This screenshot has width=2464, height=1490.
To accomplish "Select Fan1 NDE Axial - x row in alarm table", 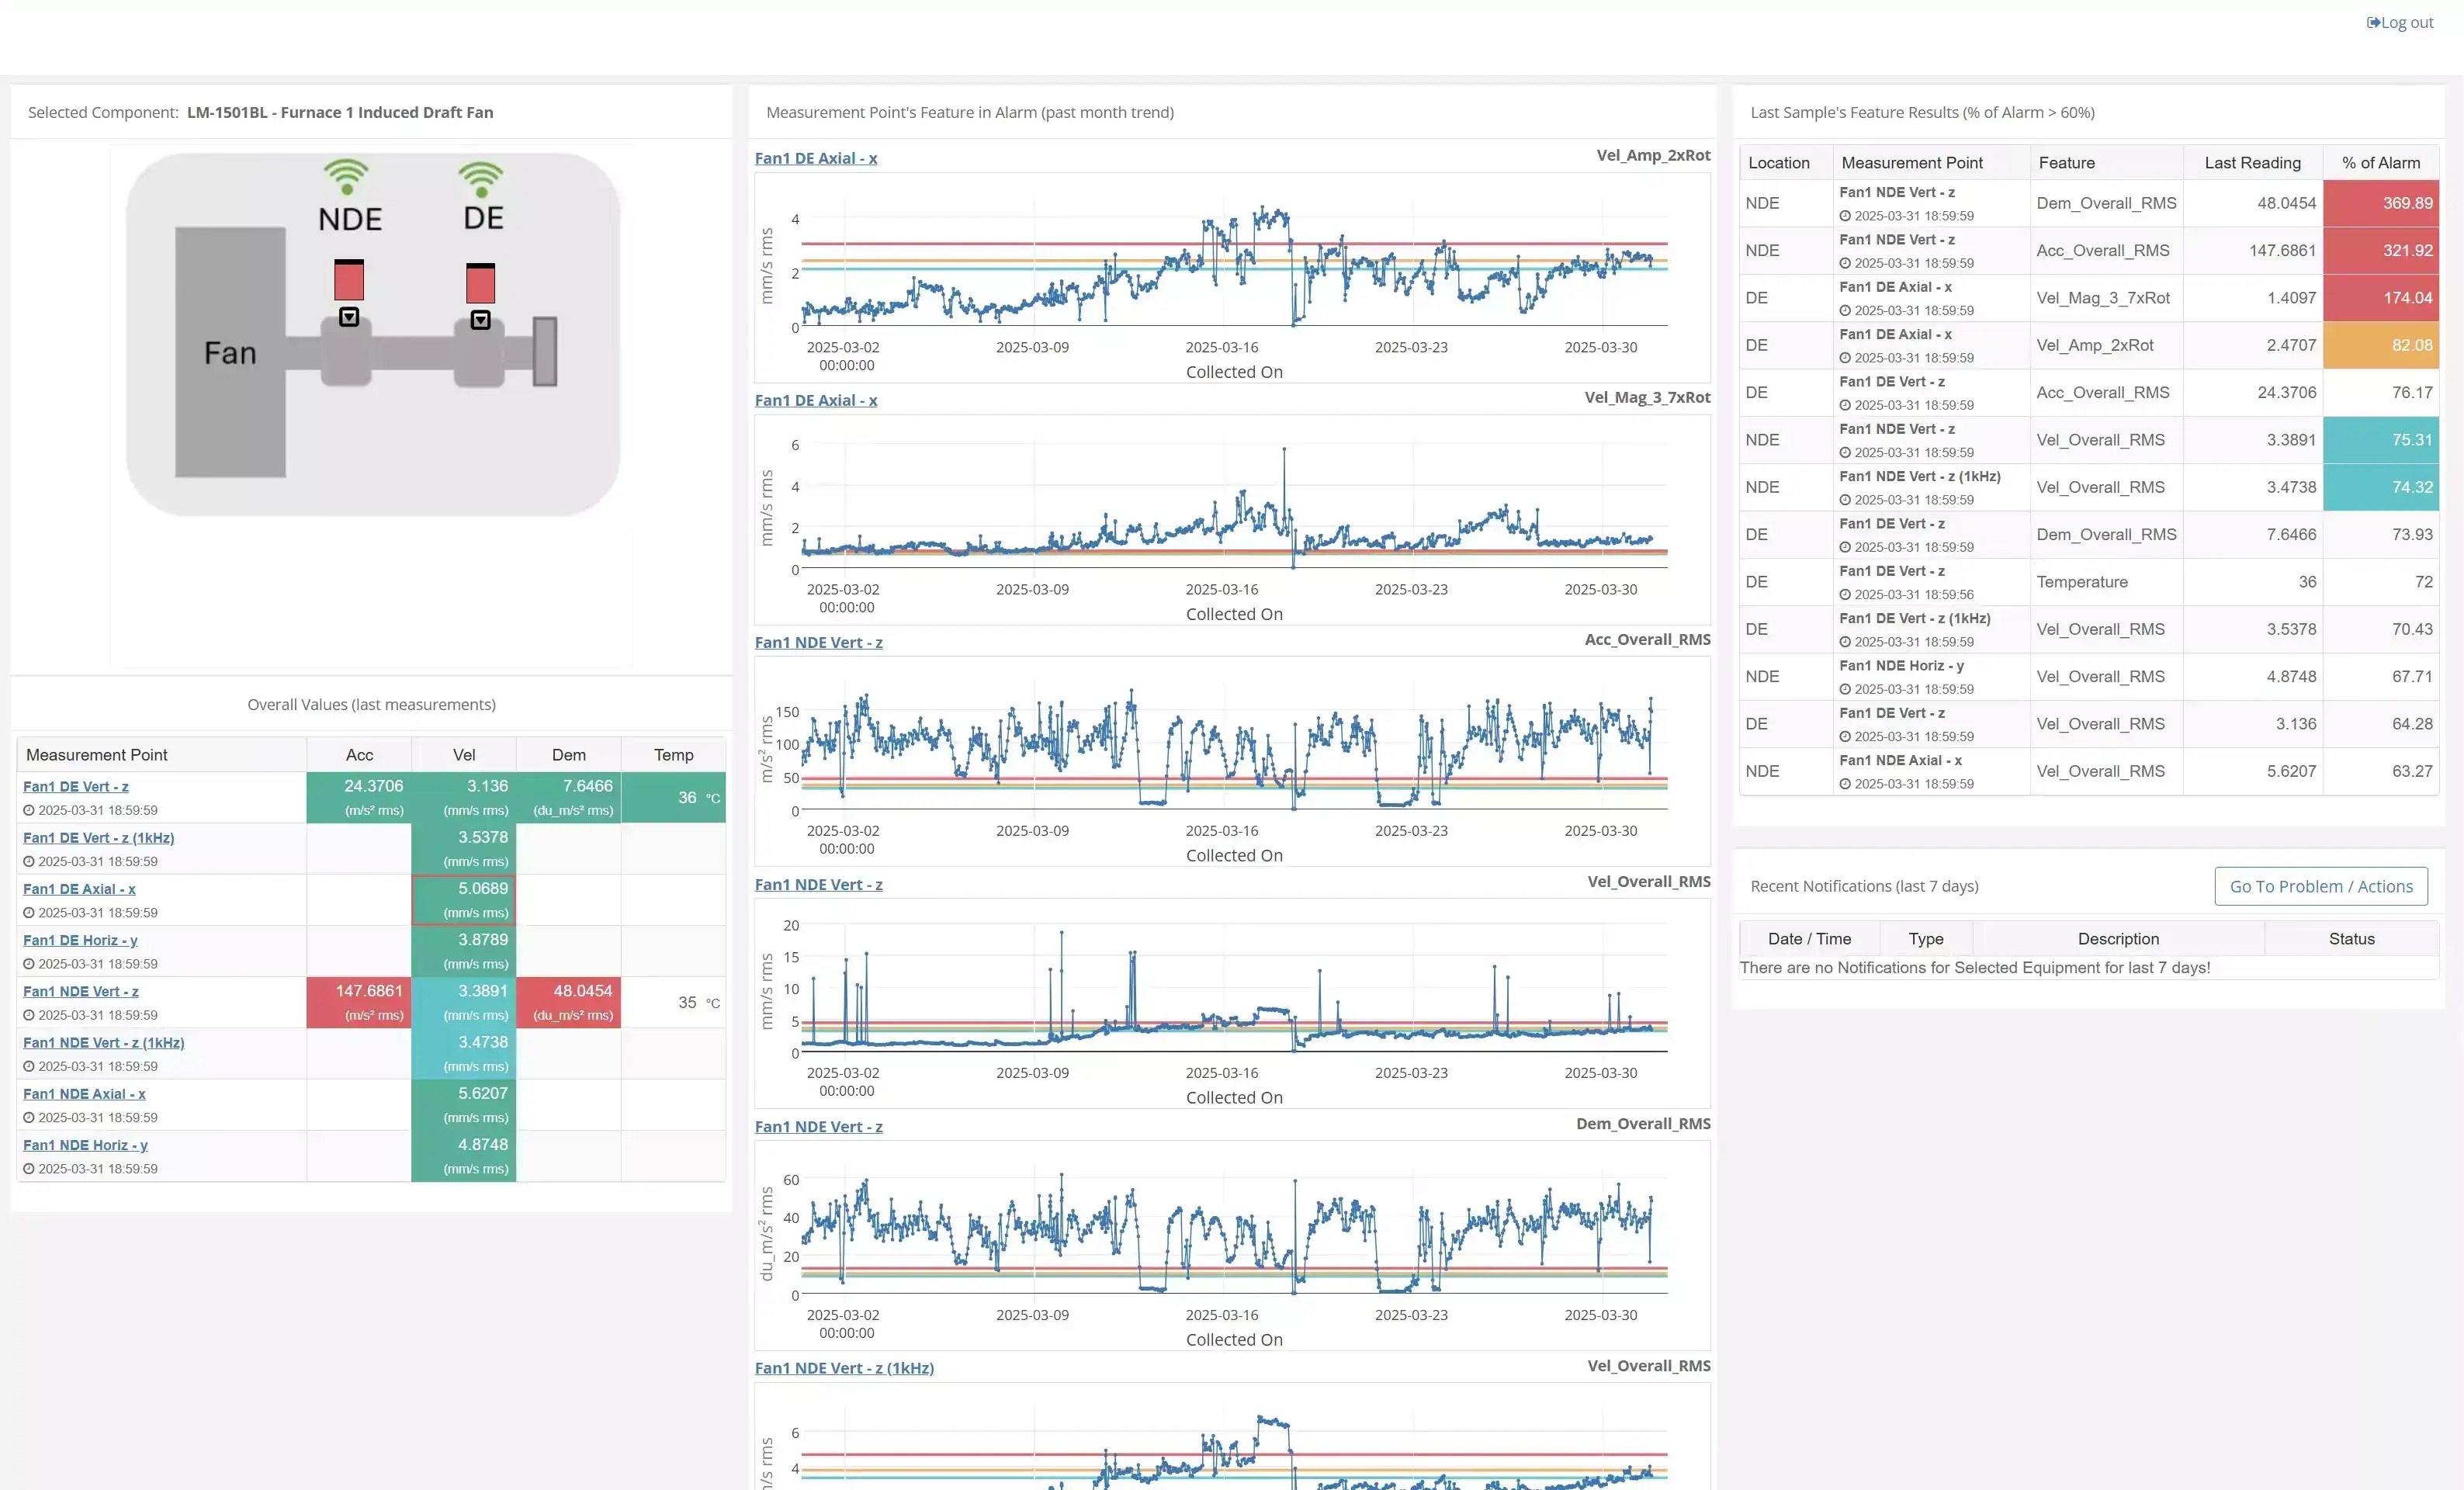I will click(x=2089, y=772).
